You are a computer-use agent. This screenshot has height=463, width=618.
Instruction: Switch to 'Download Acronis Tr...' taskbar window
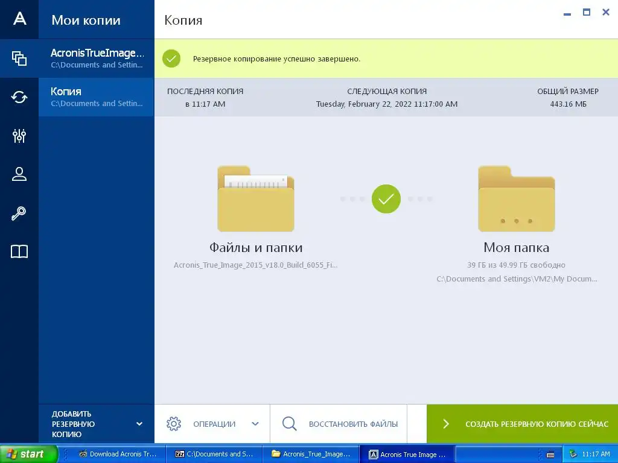tap(118, 454)
